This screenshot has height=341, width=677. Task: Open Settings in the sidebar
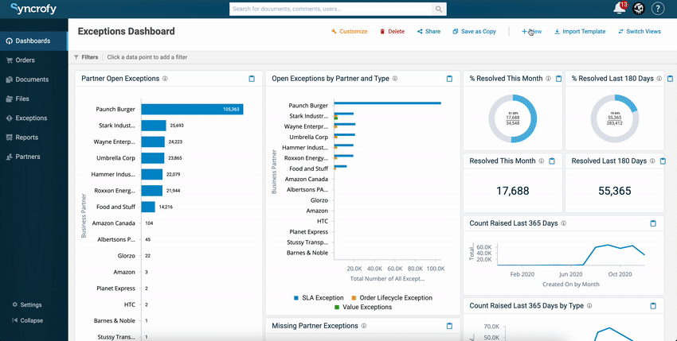pos(27,304)
